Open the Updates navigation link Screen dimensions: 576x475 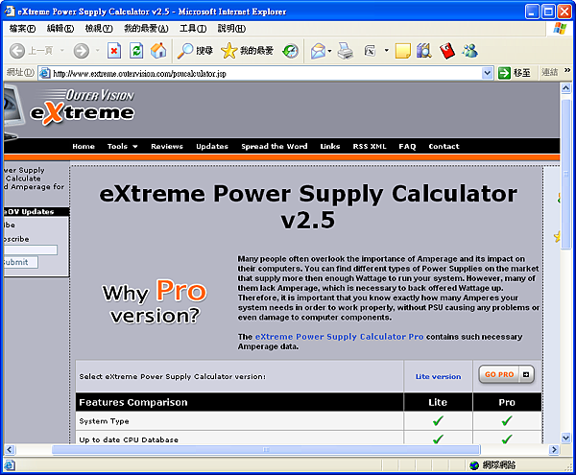(212, 147)
